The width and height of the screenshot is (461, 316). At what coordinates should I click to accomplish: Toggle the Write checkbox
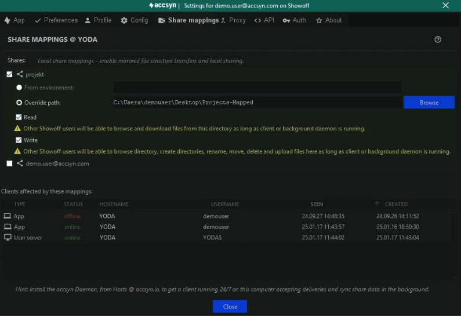click(19, 140)
